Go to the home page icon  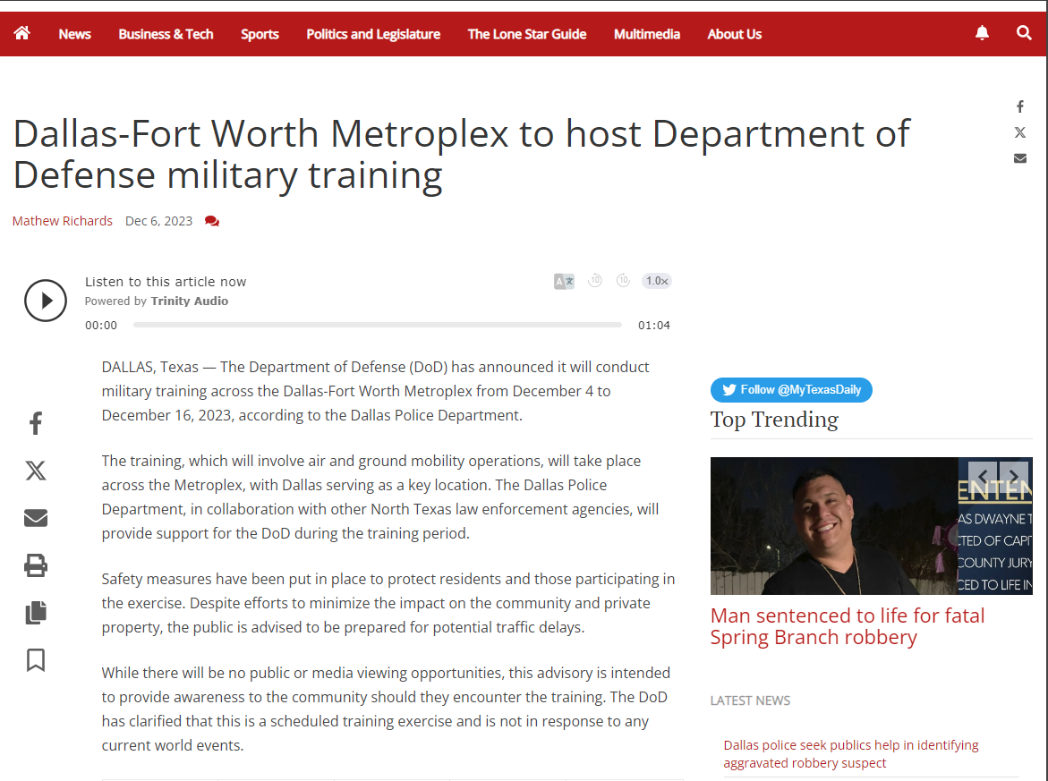(22, 33)
